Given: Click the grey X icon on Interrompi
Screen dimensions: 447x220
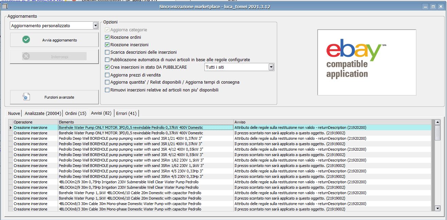Looking at the screenshot, I should point(26,56).
